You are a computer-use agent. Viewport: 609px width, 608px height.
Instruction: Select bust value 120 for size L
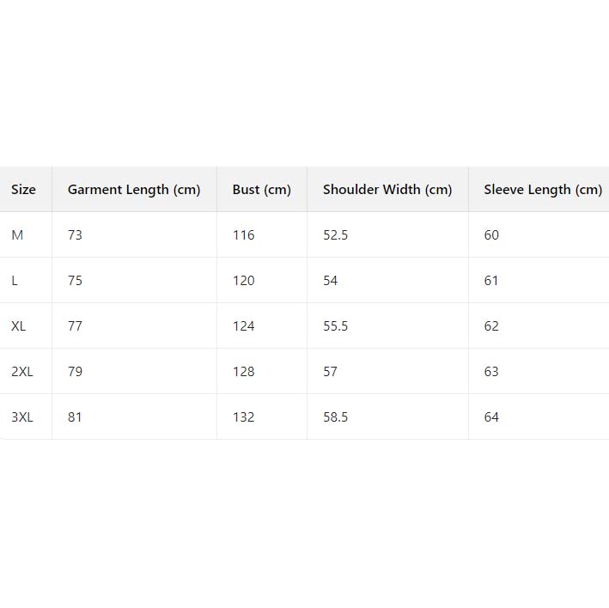point(244,281)
